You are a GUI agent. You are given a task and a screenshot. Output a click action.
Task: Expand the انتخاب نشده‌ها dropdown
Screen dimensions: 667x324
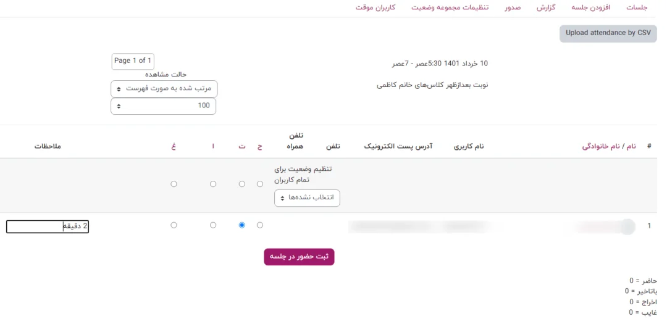point(308,198)
